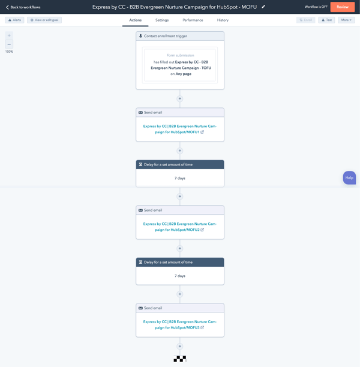Image resolution: width=360 pixels, height=367 pixels.
Task: Zoom out the workflow canvas
Action: point(9,44)
